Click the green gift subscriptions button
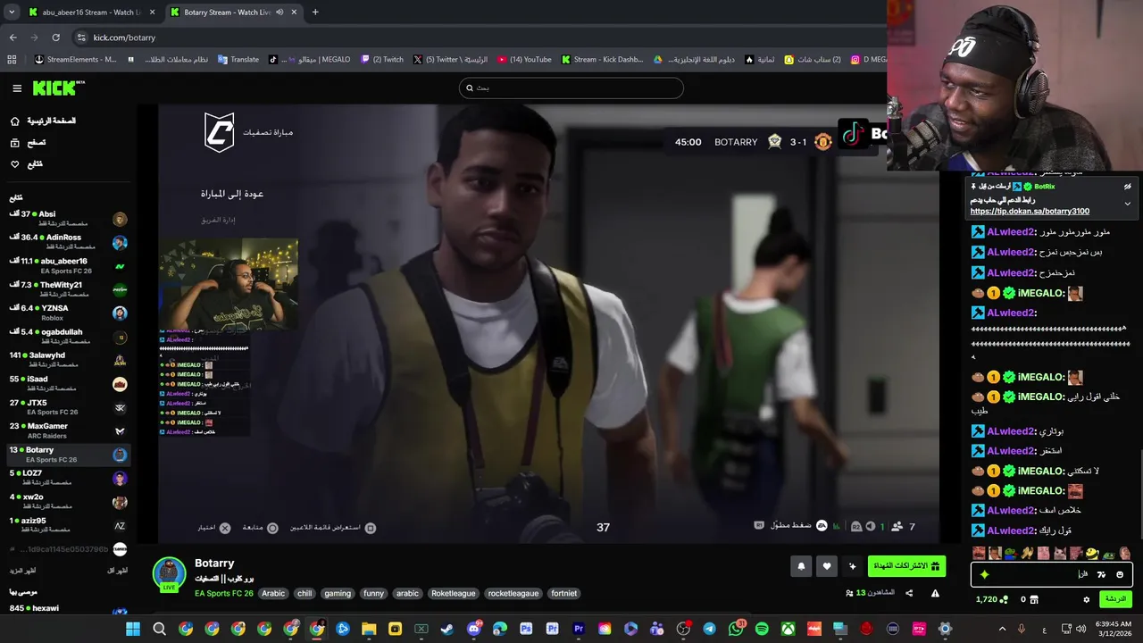This screenshot has width=1143, height=643. tap(906, 566)
